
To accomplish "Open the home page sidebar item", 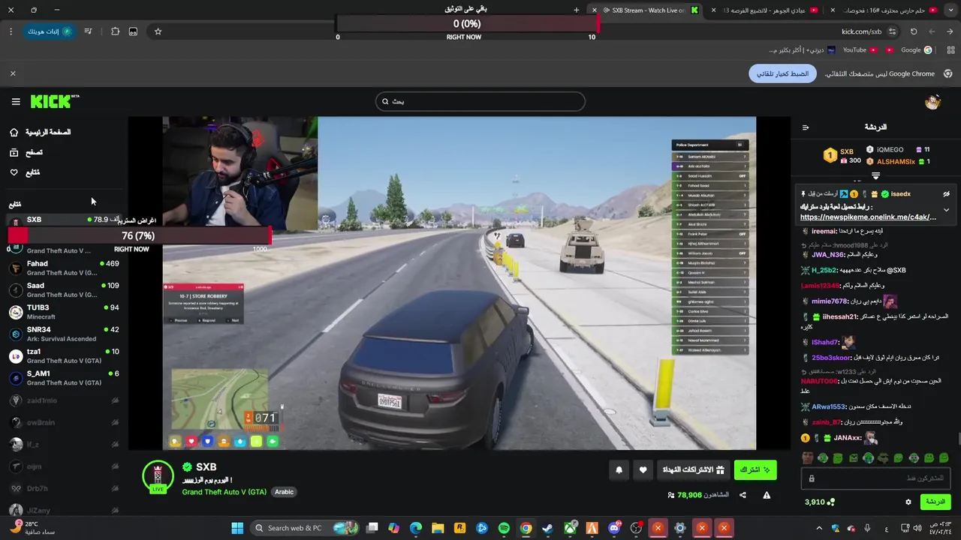I will [42, 132].
